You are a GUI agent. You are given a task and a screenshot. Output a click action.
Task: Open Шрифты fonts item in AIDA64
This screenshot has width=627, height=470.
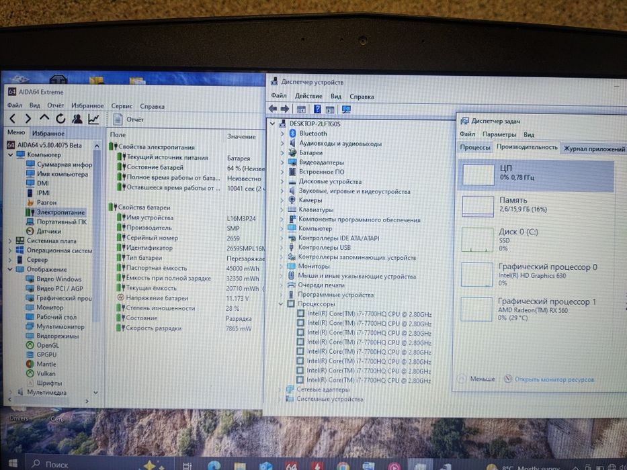pos(44,383)
